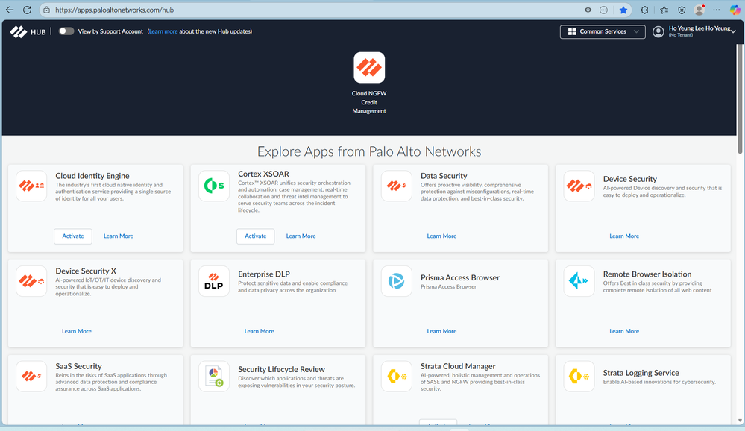Click the Security Lifecycle Review icon
The image size is (745, 431).
tap(213, 376)
